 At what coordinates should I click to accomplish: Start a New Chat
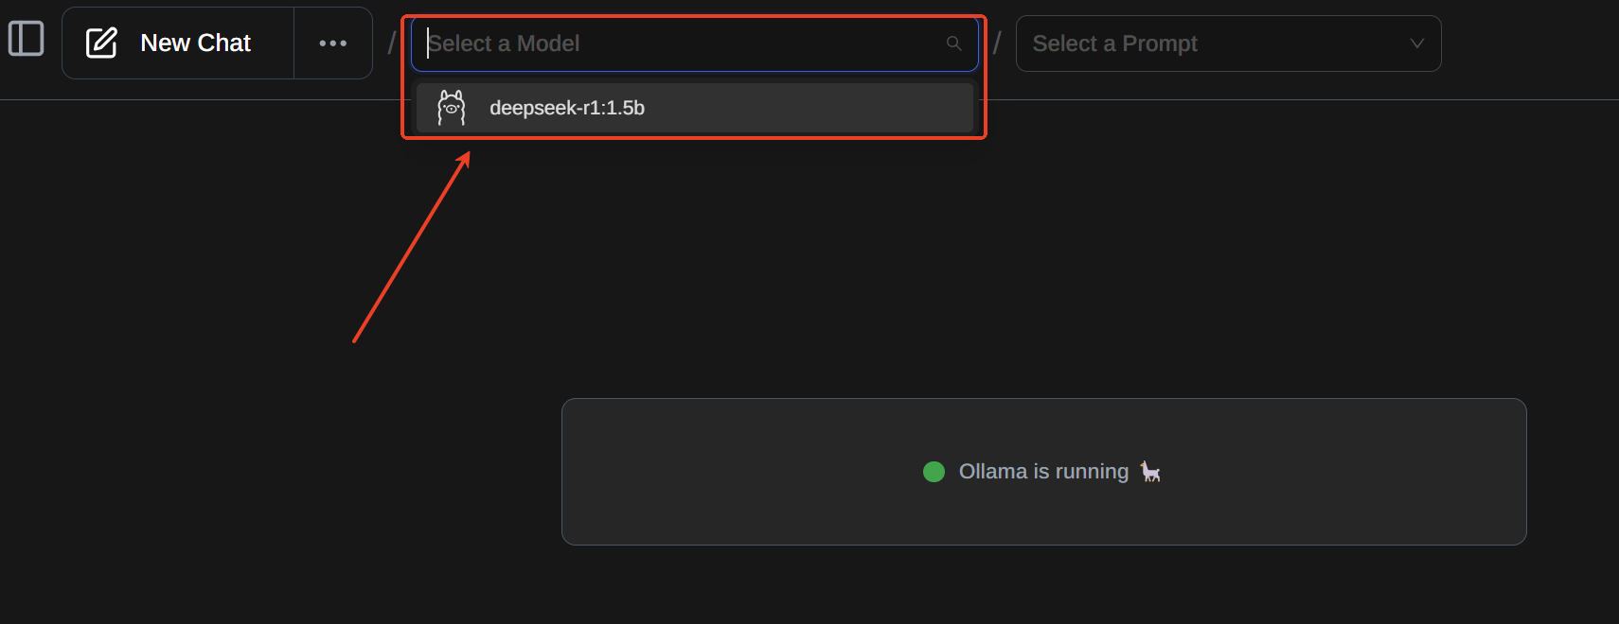(178, 43)
